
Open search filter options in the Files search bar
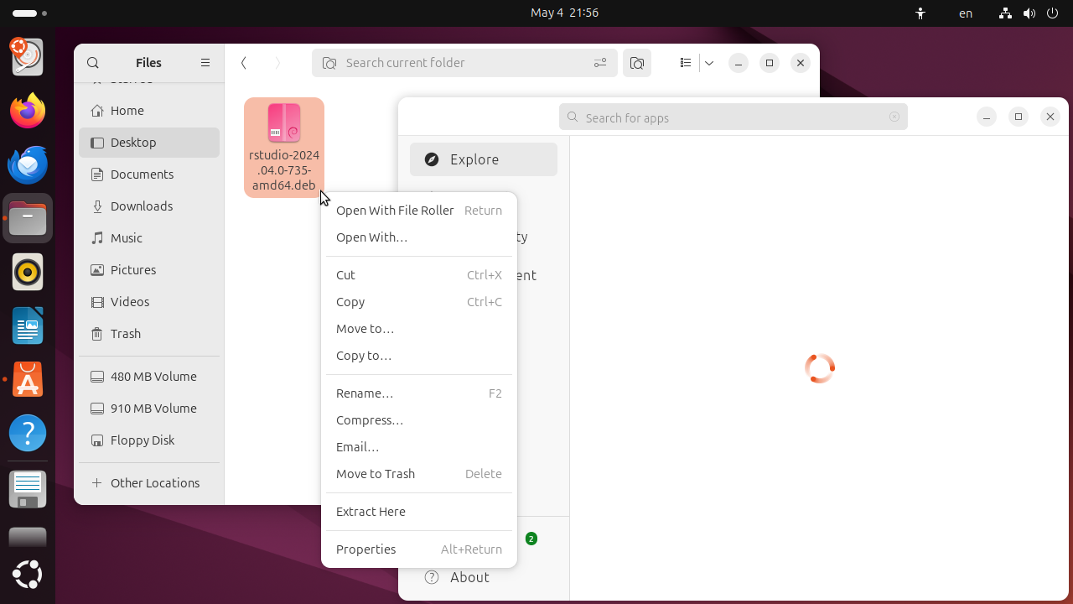600,63
